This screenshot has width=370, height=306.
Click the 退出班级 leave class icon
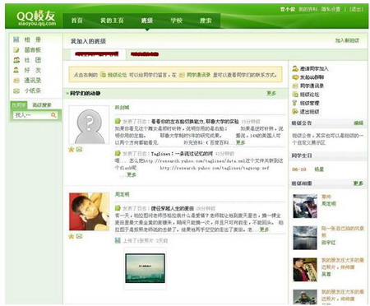(x=295, y=112)
